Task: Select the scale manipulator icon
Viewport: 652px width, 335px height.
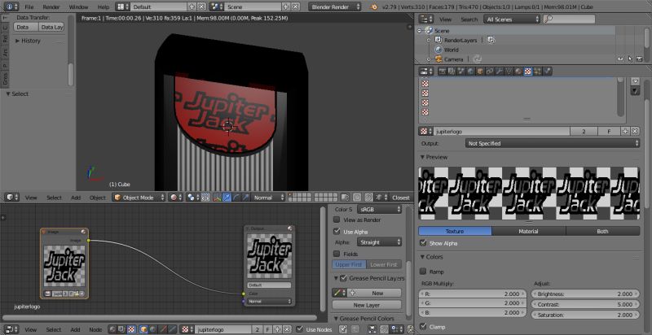Action: (x=245, y=198)
